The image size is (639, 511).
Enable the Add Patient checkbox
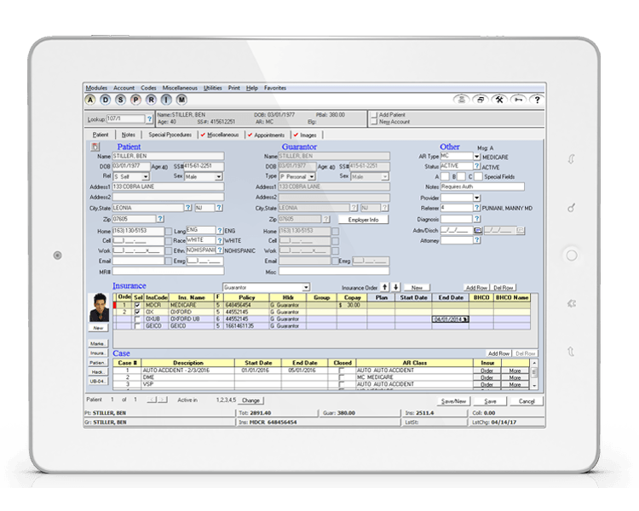pyautogui.click(x=373, y=114)
